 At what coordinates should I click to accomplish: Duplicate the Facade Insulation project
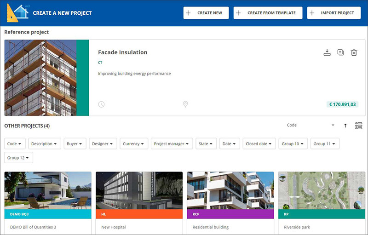pos(340,52)
